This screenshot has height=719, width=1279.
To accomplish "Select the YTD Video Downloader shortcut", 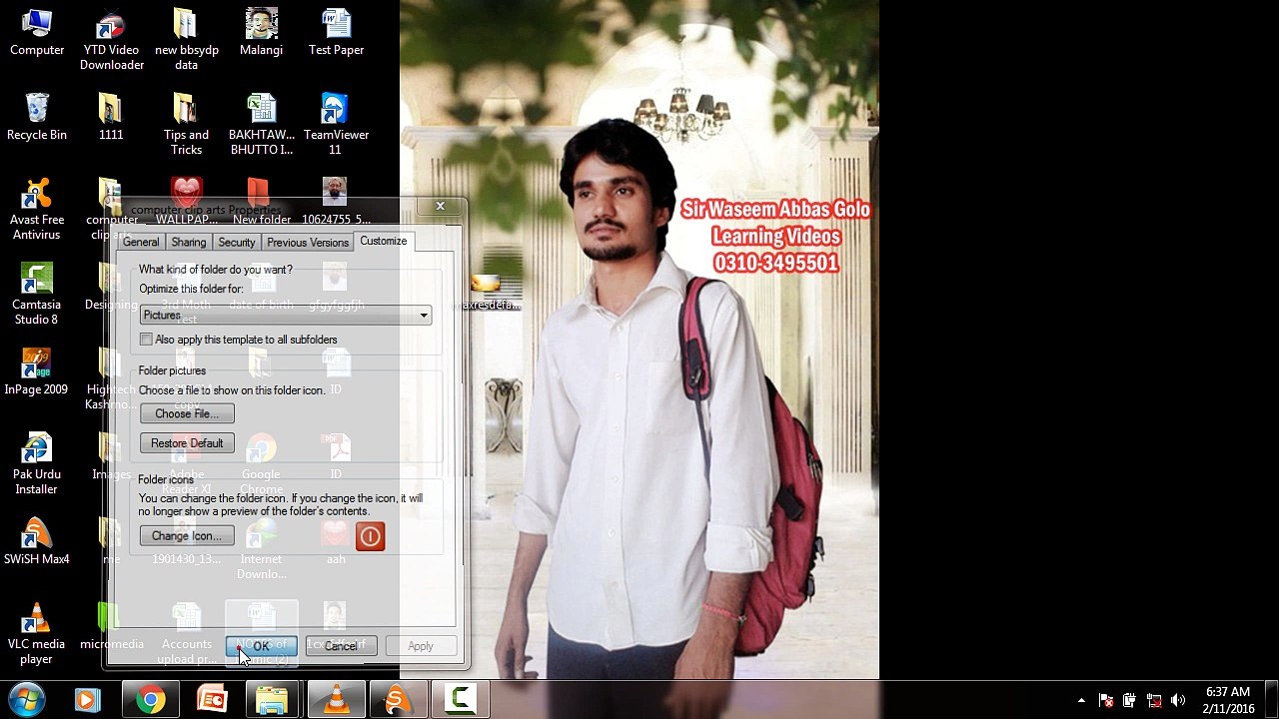I will pyautogui.click(x=112, y=40).
